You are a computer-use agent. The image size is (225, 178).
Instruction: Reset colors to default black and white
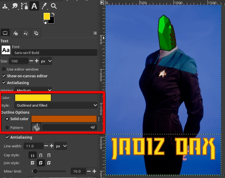click(45, 22)
